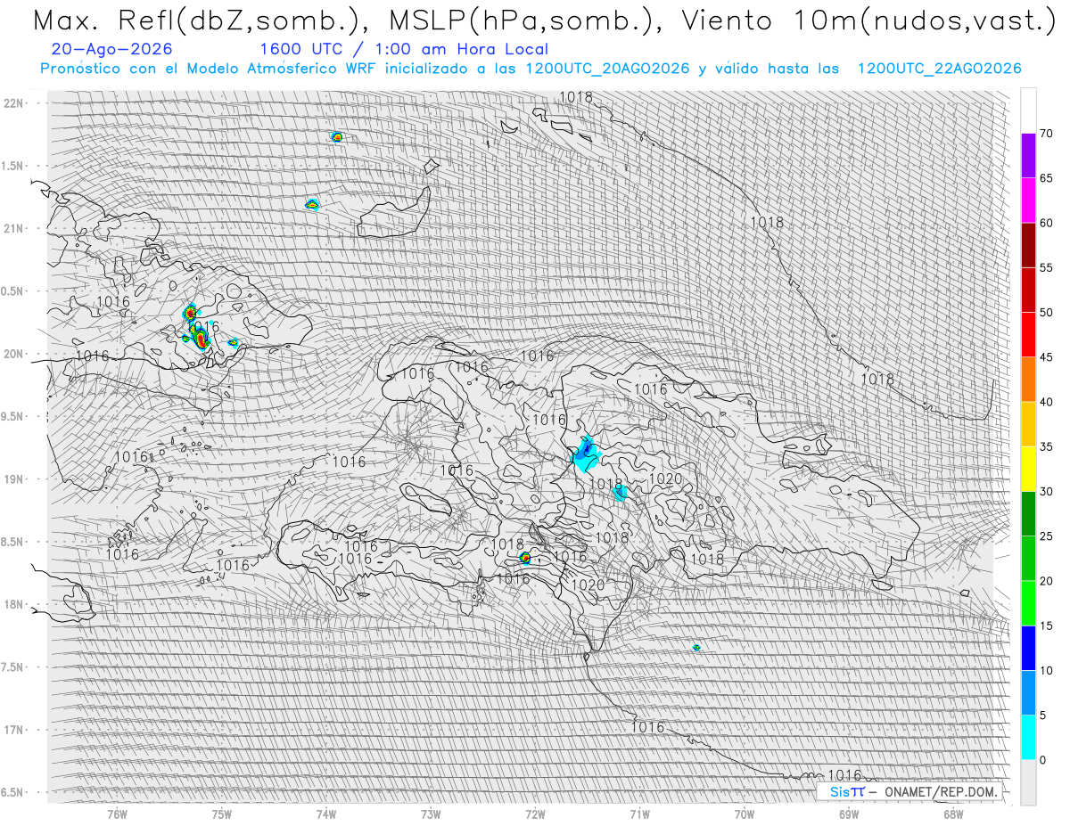Viewport: 1070px width, 826px height.
Task: Click the dark red 55–60 dBZ colorbar segment
Action: pyautogui.click(x=1028, y=245)
